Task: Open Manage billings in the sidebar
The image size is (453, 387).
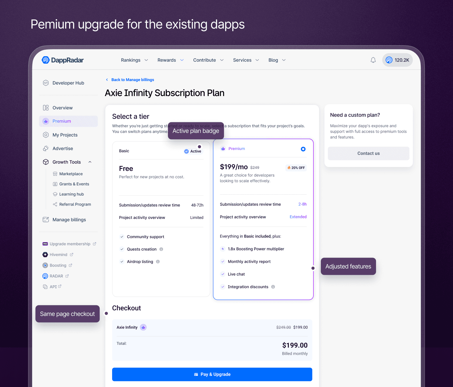Action: coord(69,219)
